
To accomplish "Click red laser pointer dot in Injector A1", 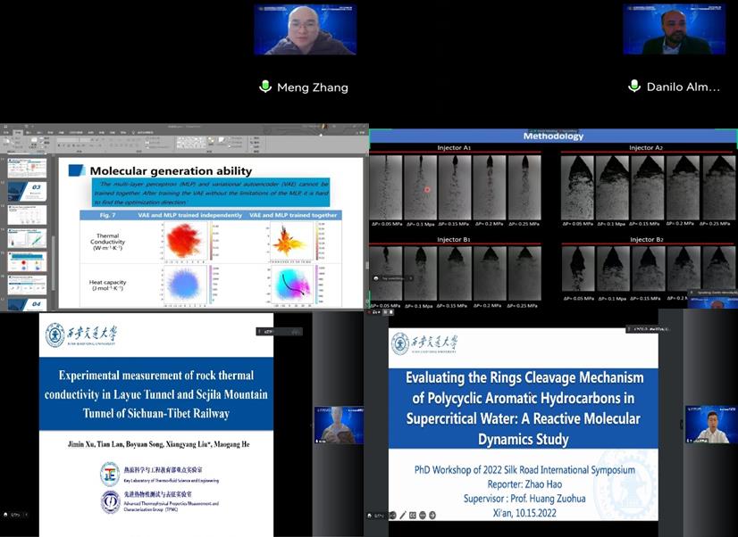I will pyautogui.click(x=427, y=189).
